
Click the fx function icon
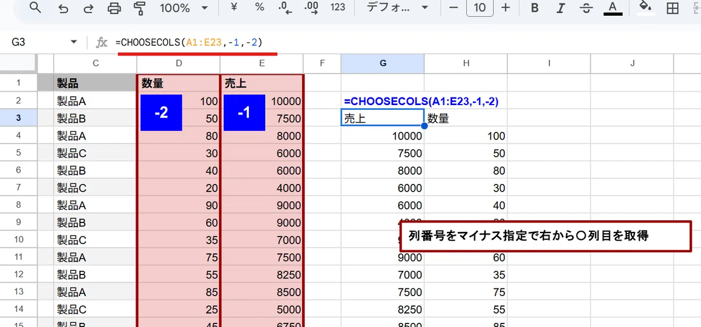102,42
